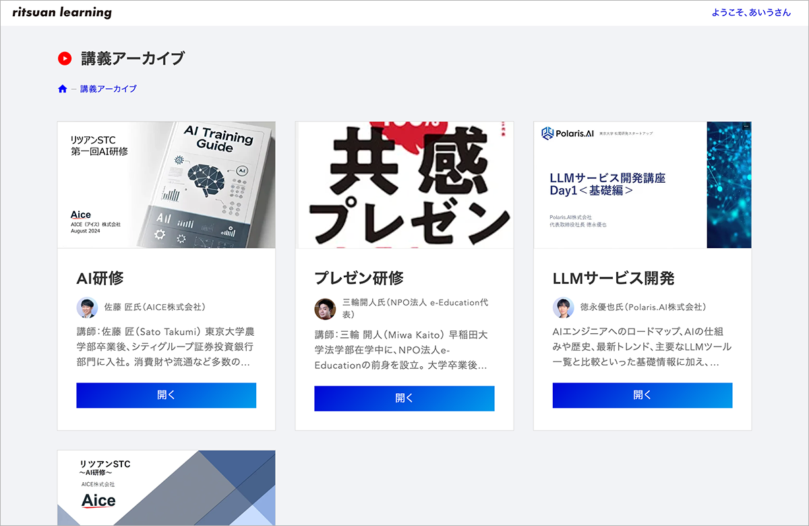The height and width of the screenshot is (526, 809).
Task: Click the 佐藤 匠氏（AICE株式会社） instructor name
Action: (155, 308)
